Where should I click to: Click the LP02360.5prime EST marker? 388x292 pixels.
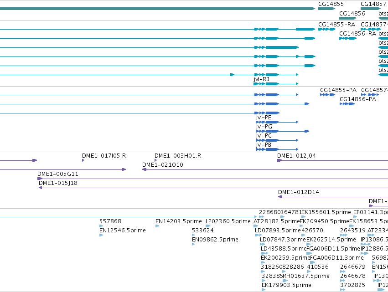pyautogui.click(x=208, y=226)
